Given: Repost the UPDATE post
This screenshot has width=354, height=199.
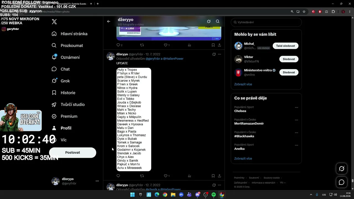Looking at the screenshot, I should point(142,176).
